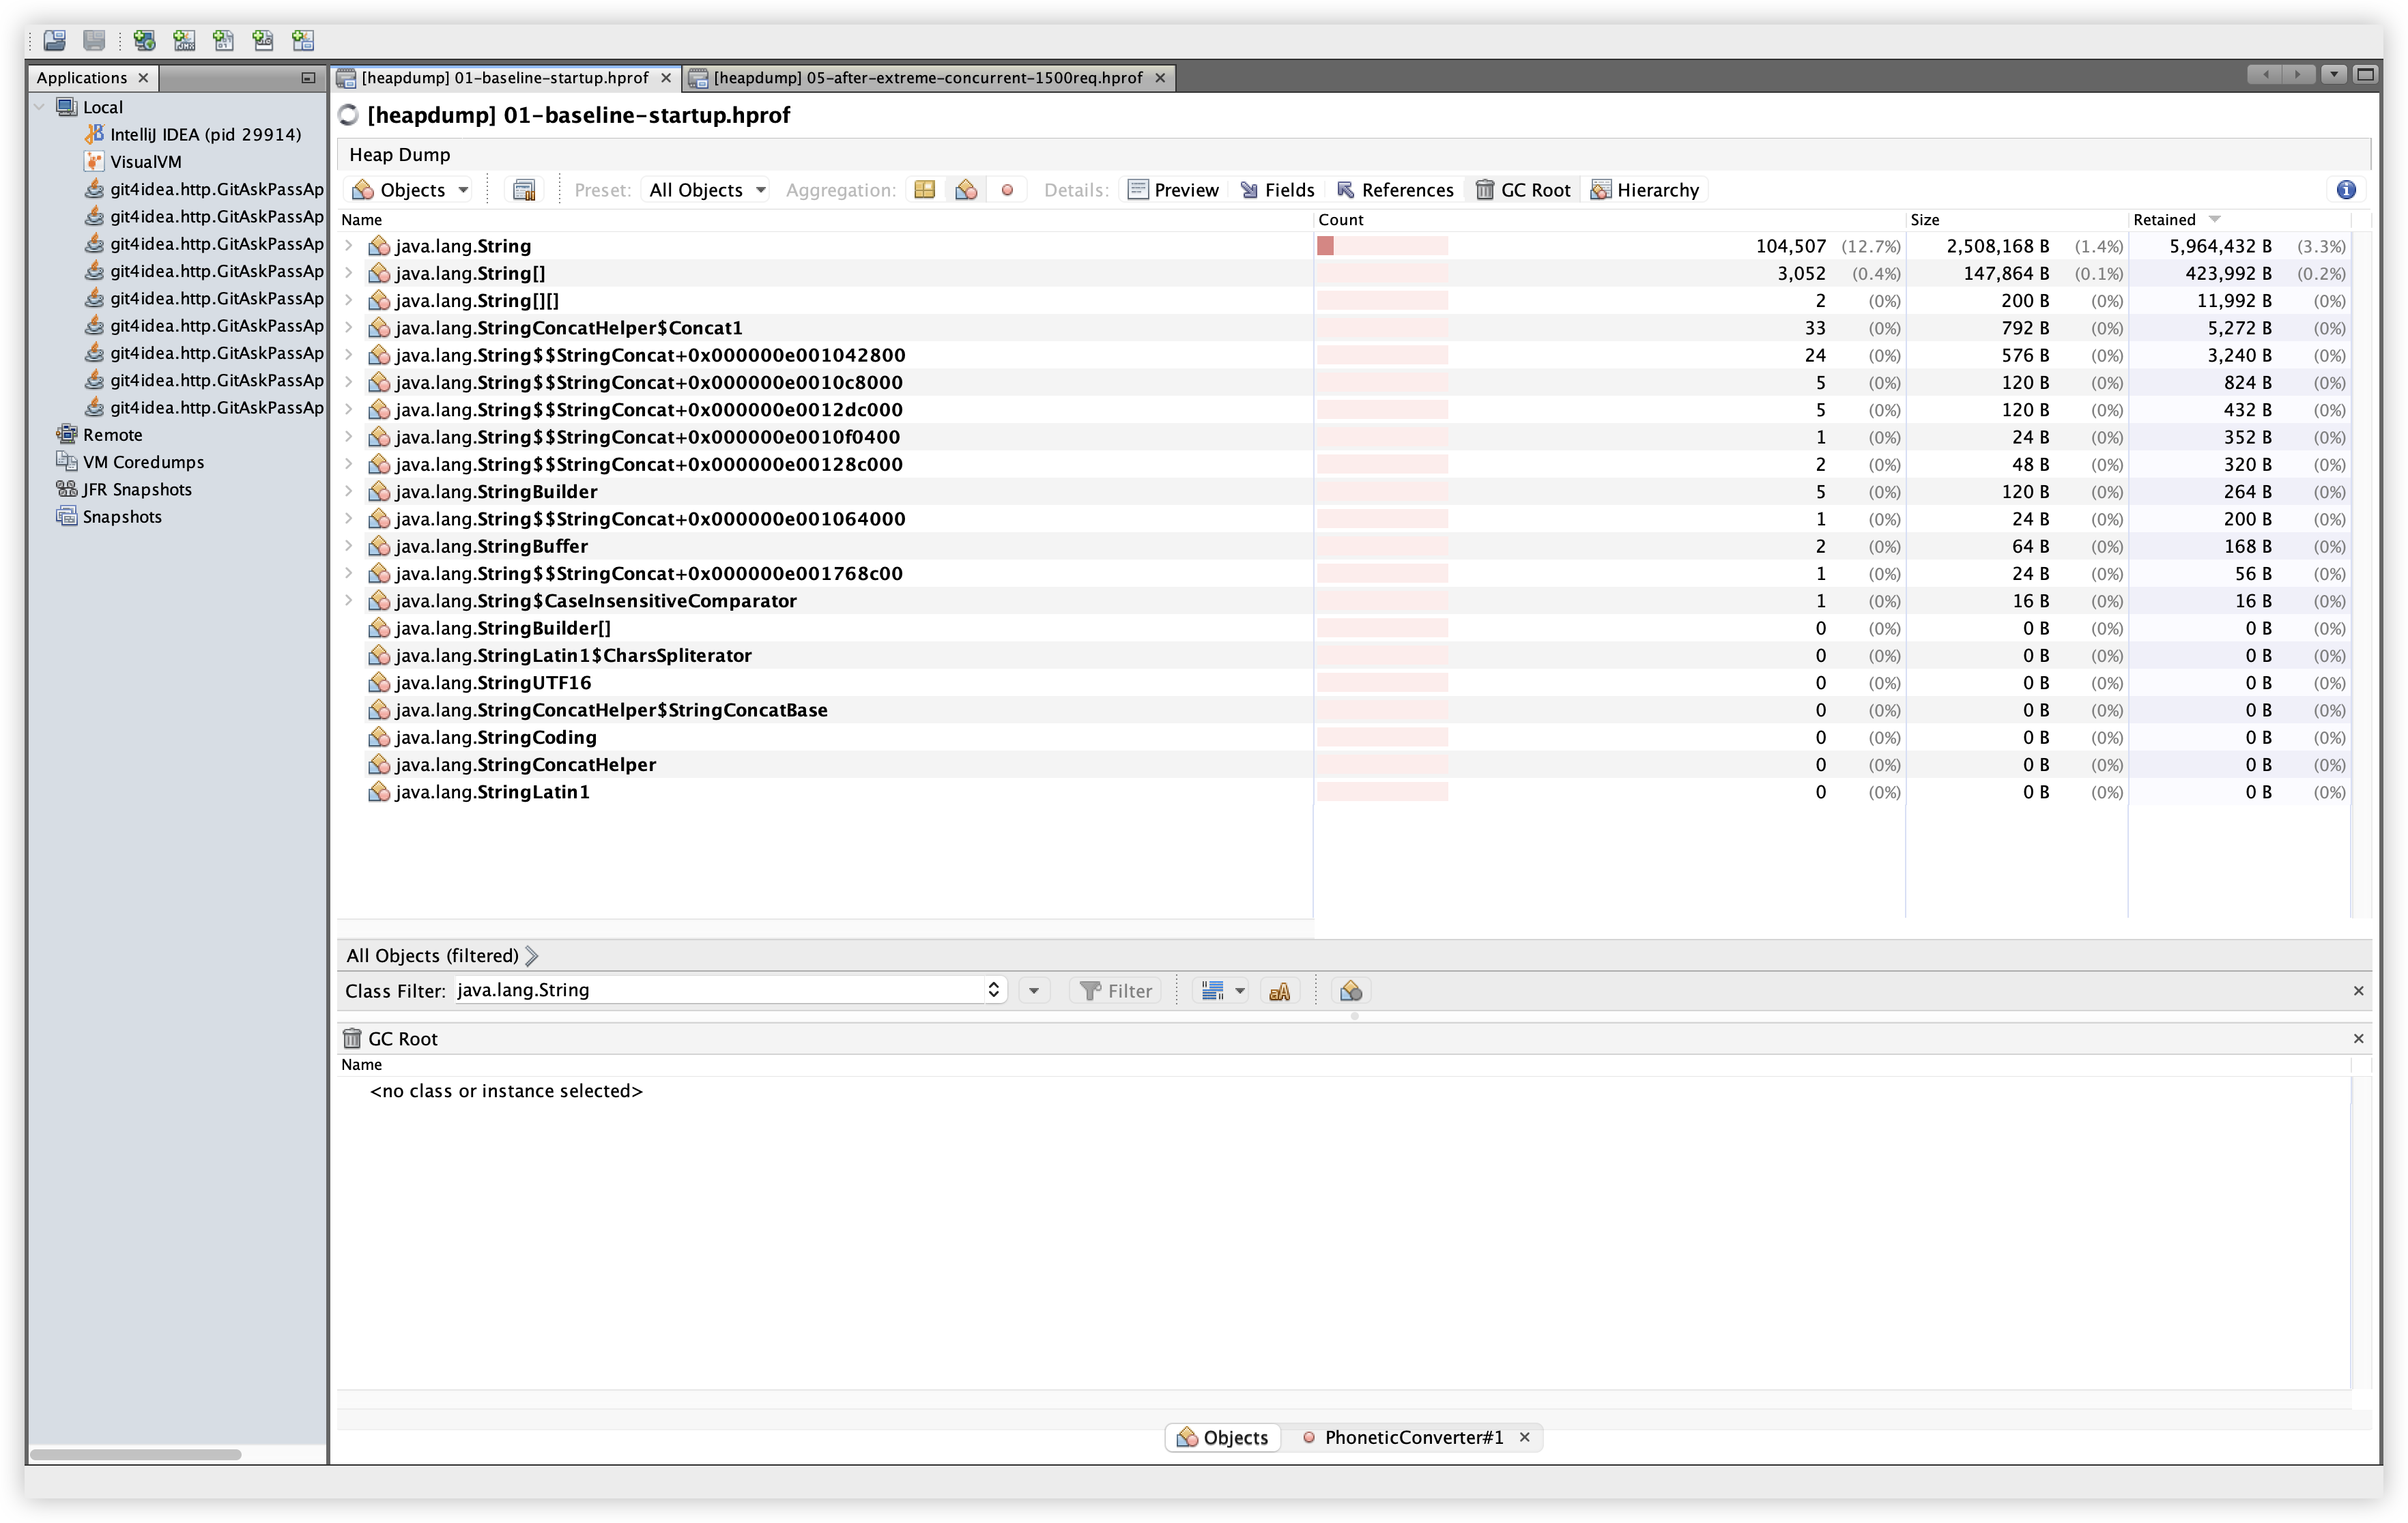The width and height of the screenshot is (2408, 1523).
Task: Click the class filter icon beside aA
Action: click(x=1351, y=991)
